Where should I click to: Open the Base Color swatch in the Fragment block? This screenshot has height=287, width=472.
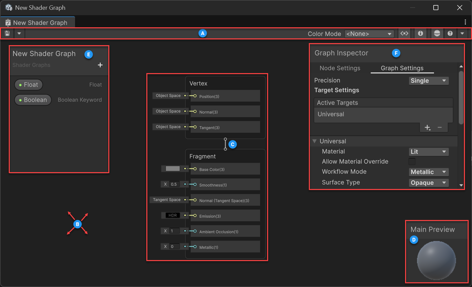pos(173,168)
